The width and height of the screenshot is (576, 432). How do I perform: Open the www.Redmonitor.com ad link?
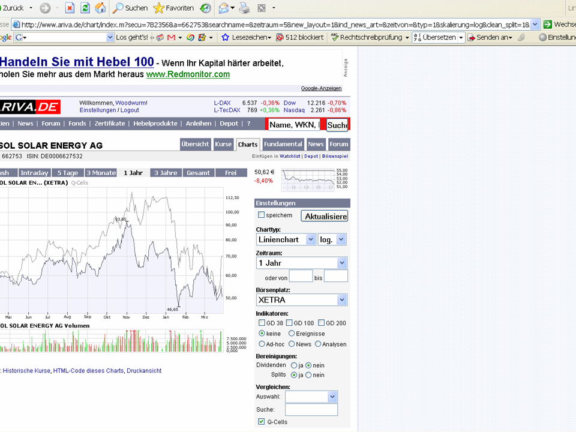tap(188, 74)
